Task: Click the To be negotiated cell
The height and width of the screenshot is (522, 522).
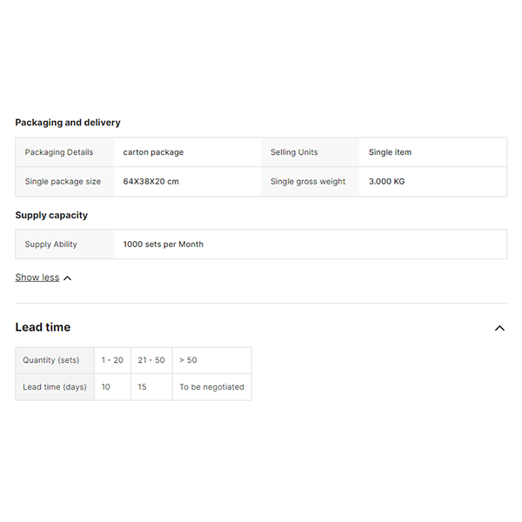Action: coord(211,387)
